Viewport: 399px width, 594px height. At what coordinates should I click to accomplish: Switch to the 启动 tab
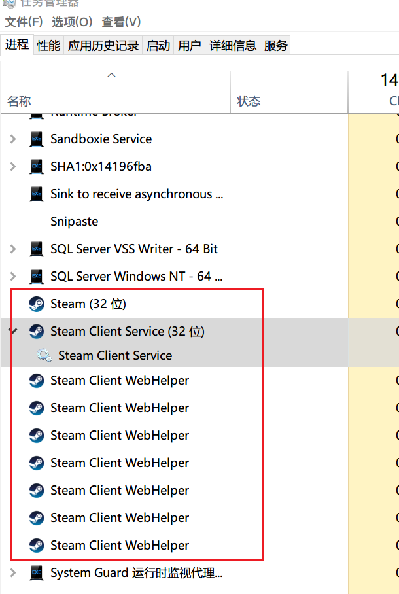coord(158,45)
